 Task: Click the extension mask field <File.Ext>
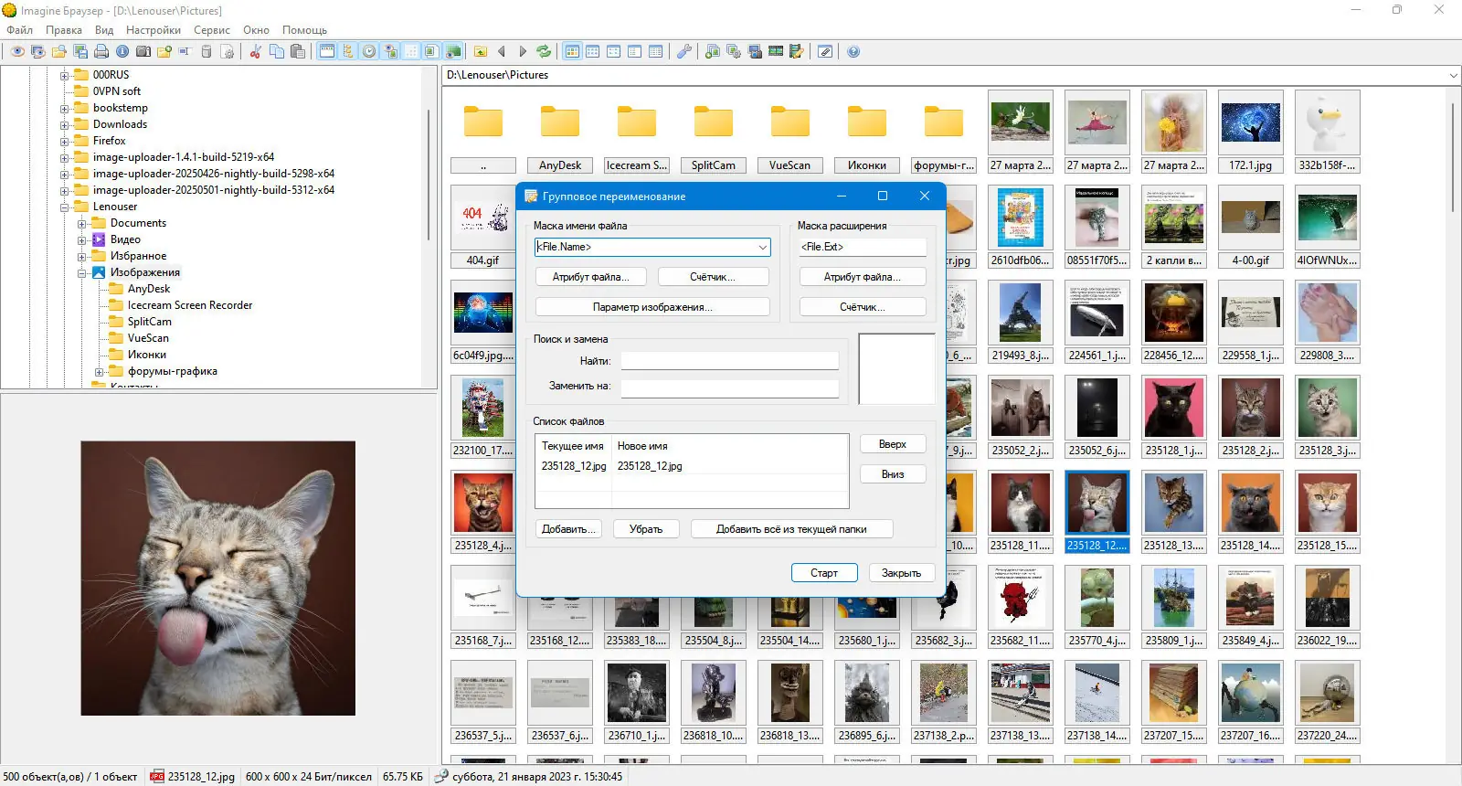coord(863,247)
